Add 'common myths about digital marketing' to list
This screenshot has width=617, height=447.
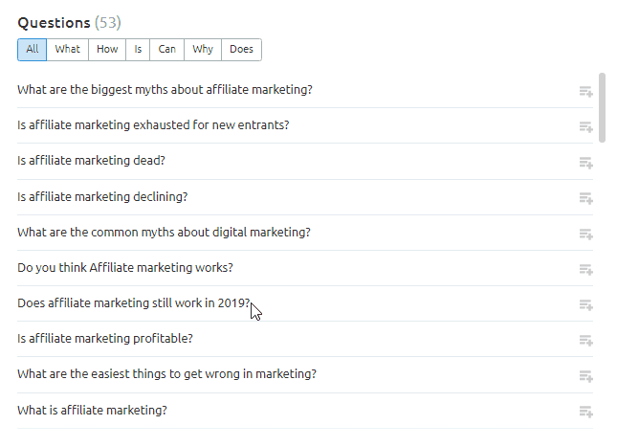(x=586, y=234)
